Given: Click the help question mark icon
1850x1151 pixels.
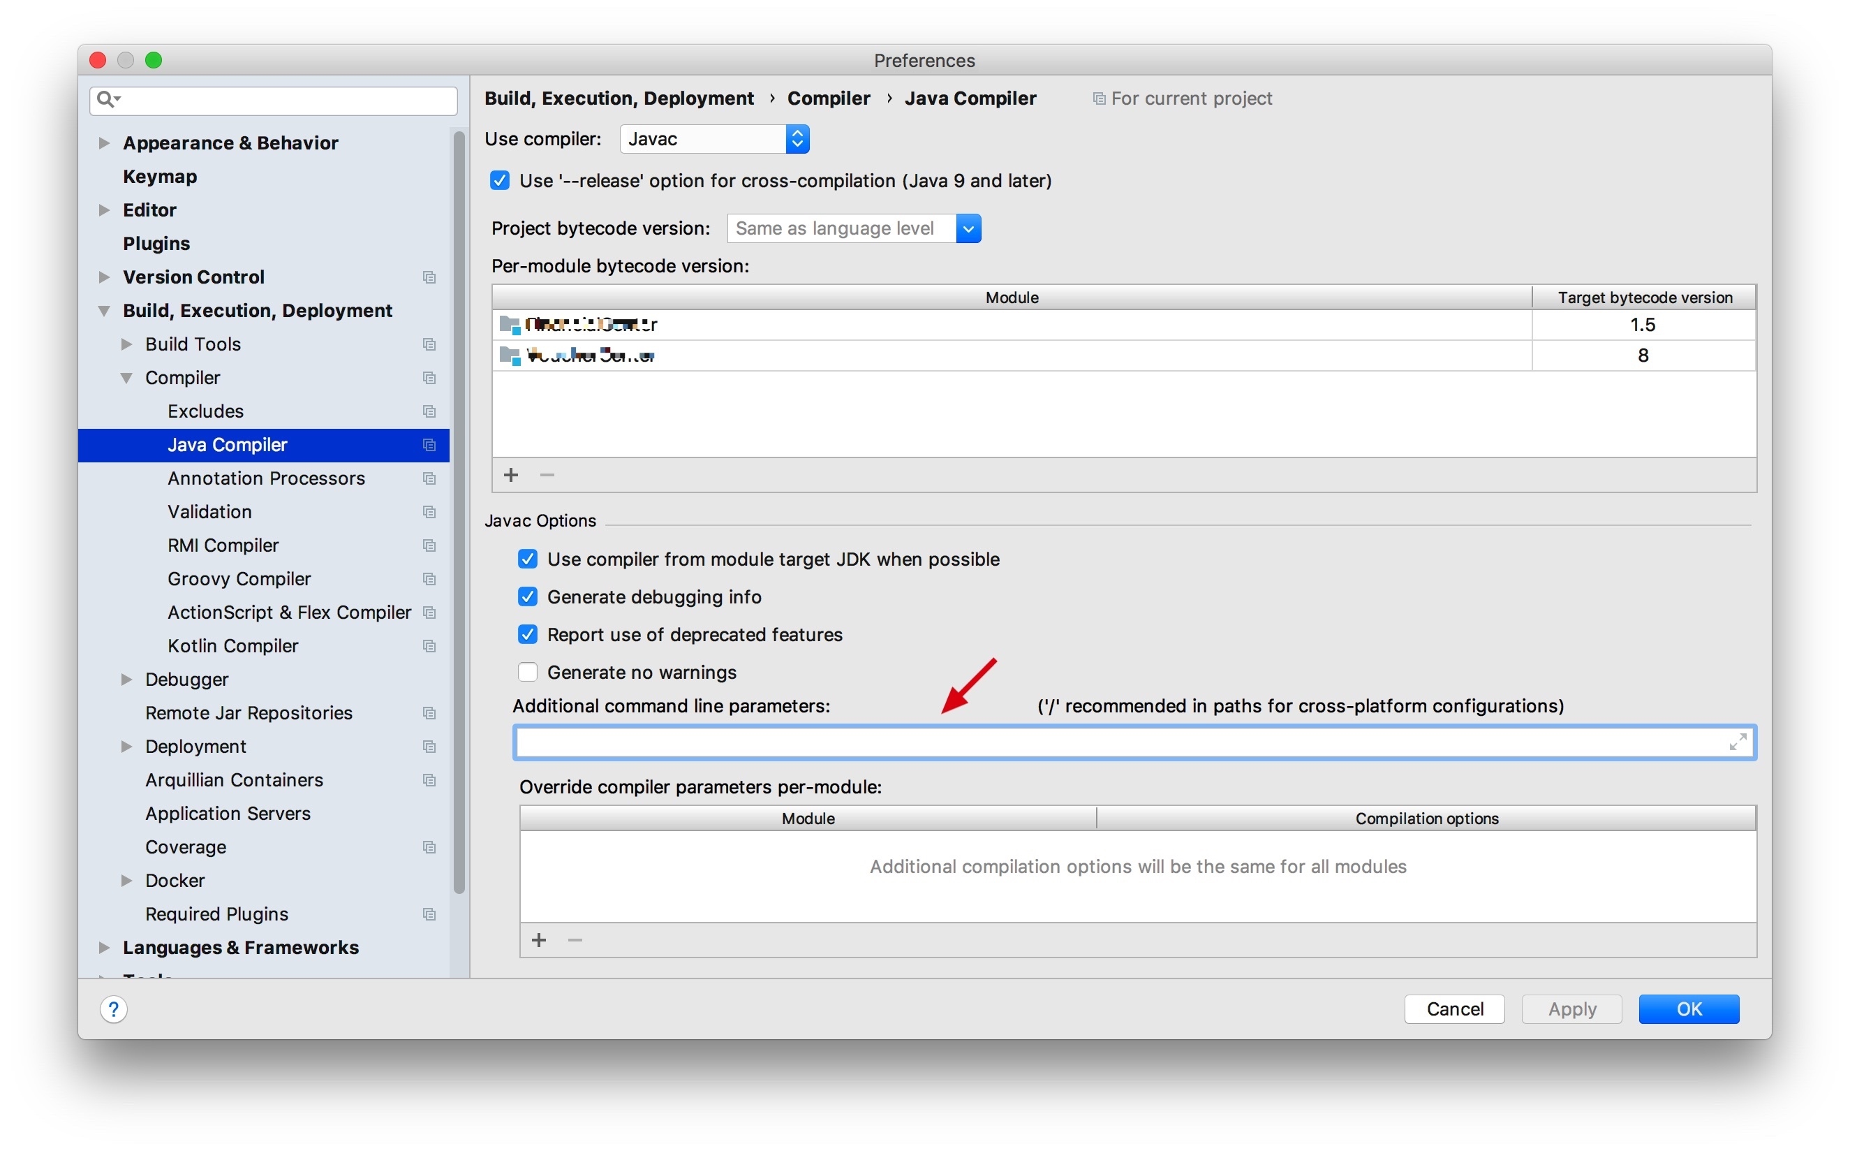Looking at the screenshot, I should point(113,1009).
